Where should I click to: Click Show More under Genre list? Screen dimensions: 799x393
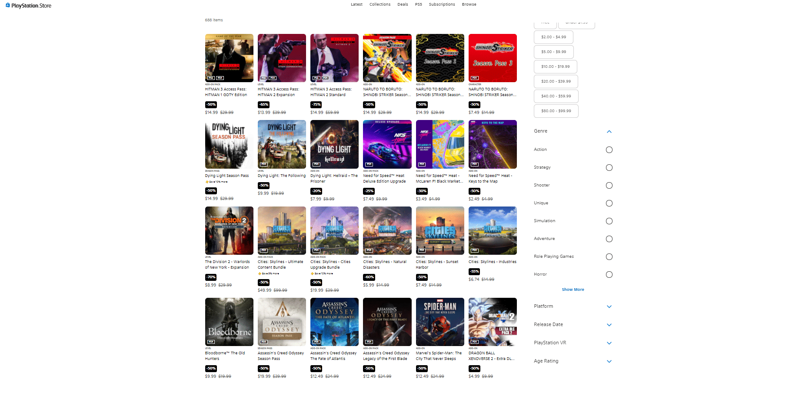(573, 290)
